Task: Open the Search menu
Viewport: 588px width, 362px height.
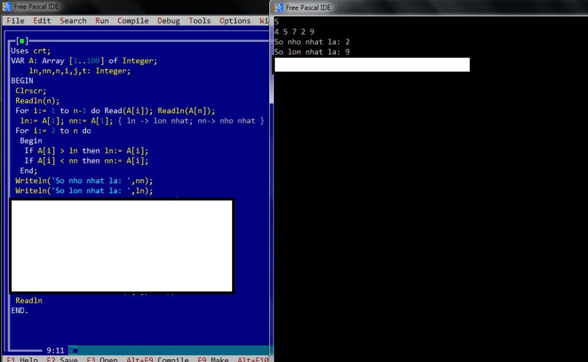Action: point(73,21)
